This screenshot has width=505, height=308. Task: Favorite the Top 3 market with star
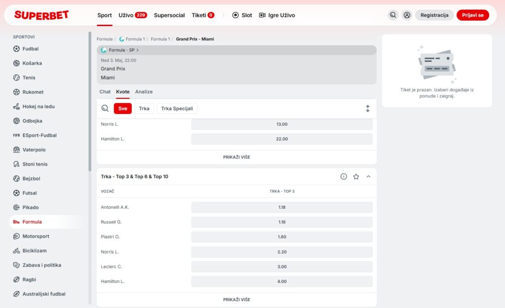[356, 177]
